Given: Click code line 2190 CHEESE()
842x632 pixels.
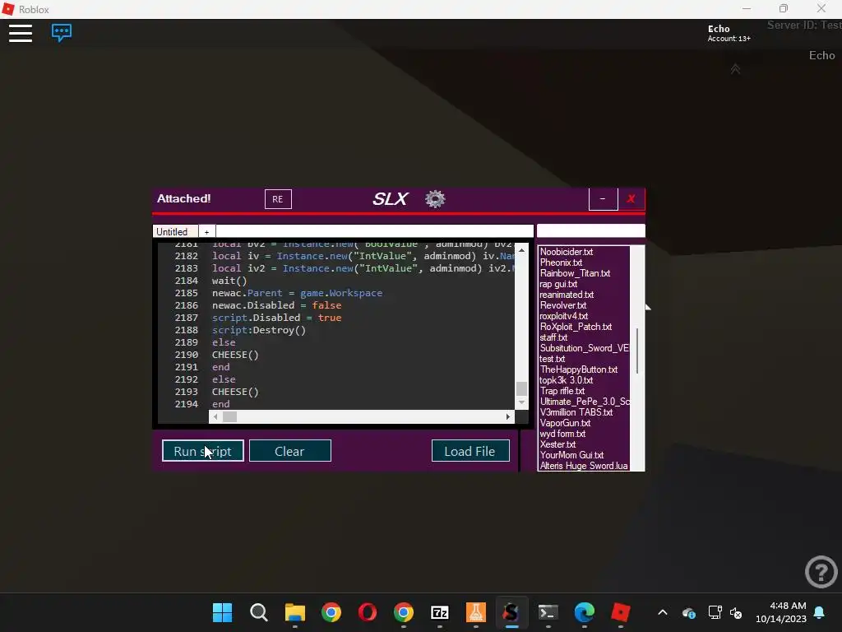Looking at the screenshot, I should (235, 355).
